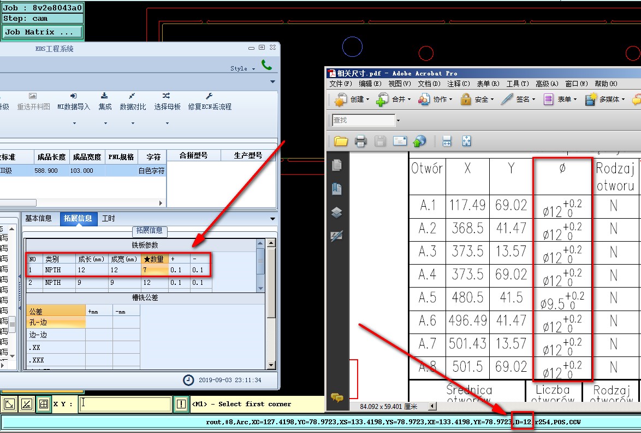The image size is (641, 433).
Task: Click the 修复ECN丢流程 wrench icon
Action: tap(209, 96)
